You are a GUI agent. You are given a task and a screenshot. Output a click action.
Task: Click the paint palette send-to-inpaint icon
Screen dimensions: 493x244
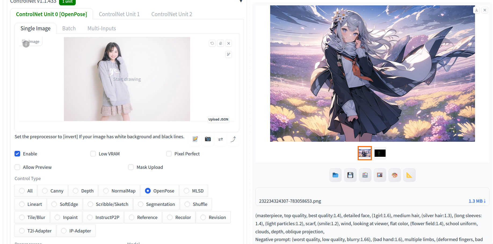click(394, 175)
